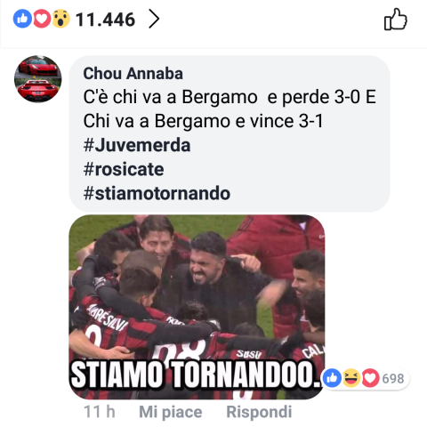Click the laughing emoji on comment reactions
Screen dimensions: 427x427
click(x=351, y=378)
